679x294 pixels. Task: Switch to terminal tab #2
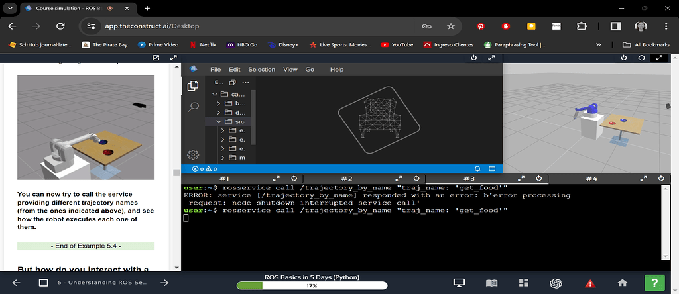[x=346, y=179]
